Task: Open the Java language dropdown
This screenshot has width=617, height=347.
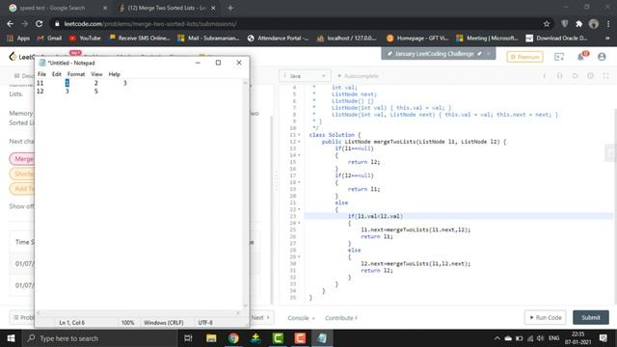Action: pos(305,76)
